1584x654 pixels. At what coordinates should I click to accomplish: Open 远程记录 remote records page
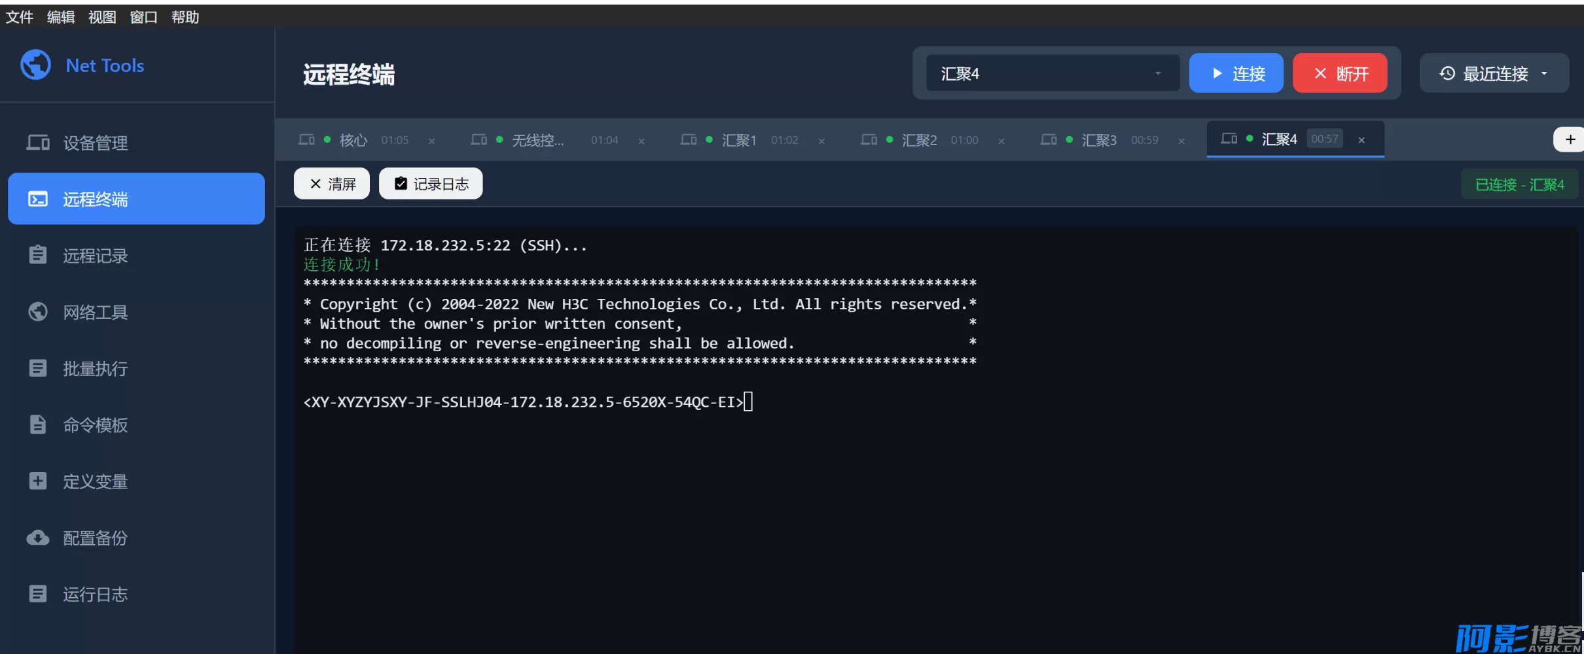tap(94, 256)
